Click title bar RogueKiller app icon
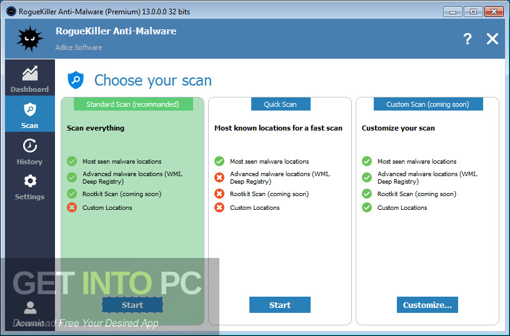 [x=11, y=11]
